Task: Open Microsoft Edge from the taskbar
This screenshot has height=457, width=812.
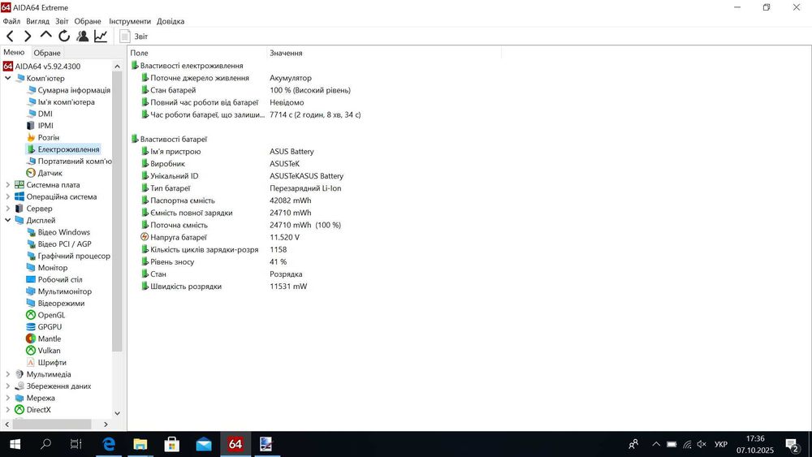Action: (x=109, y=444)
